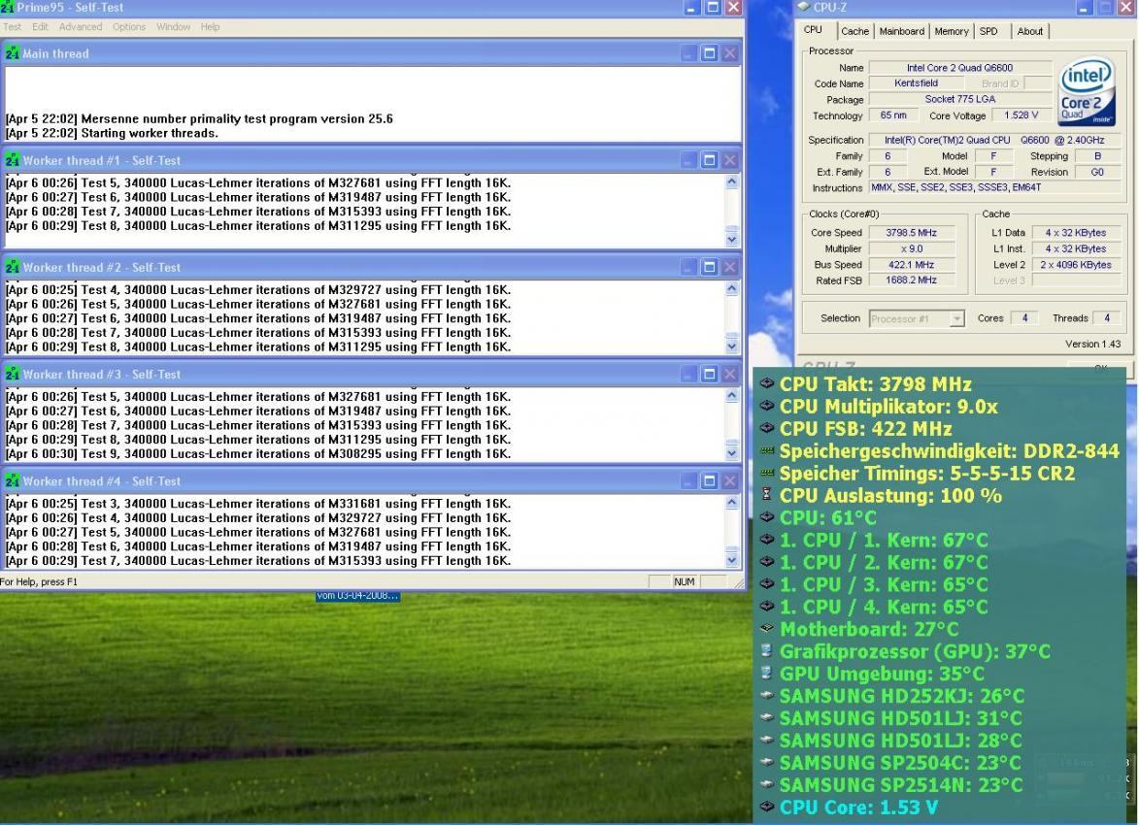
Task: Click the sensor icon beside CPU: 61°C
Action: click(766, 517)
